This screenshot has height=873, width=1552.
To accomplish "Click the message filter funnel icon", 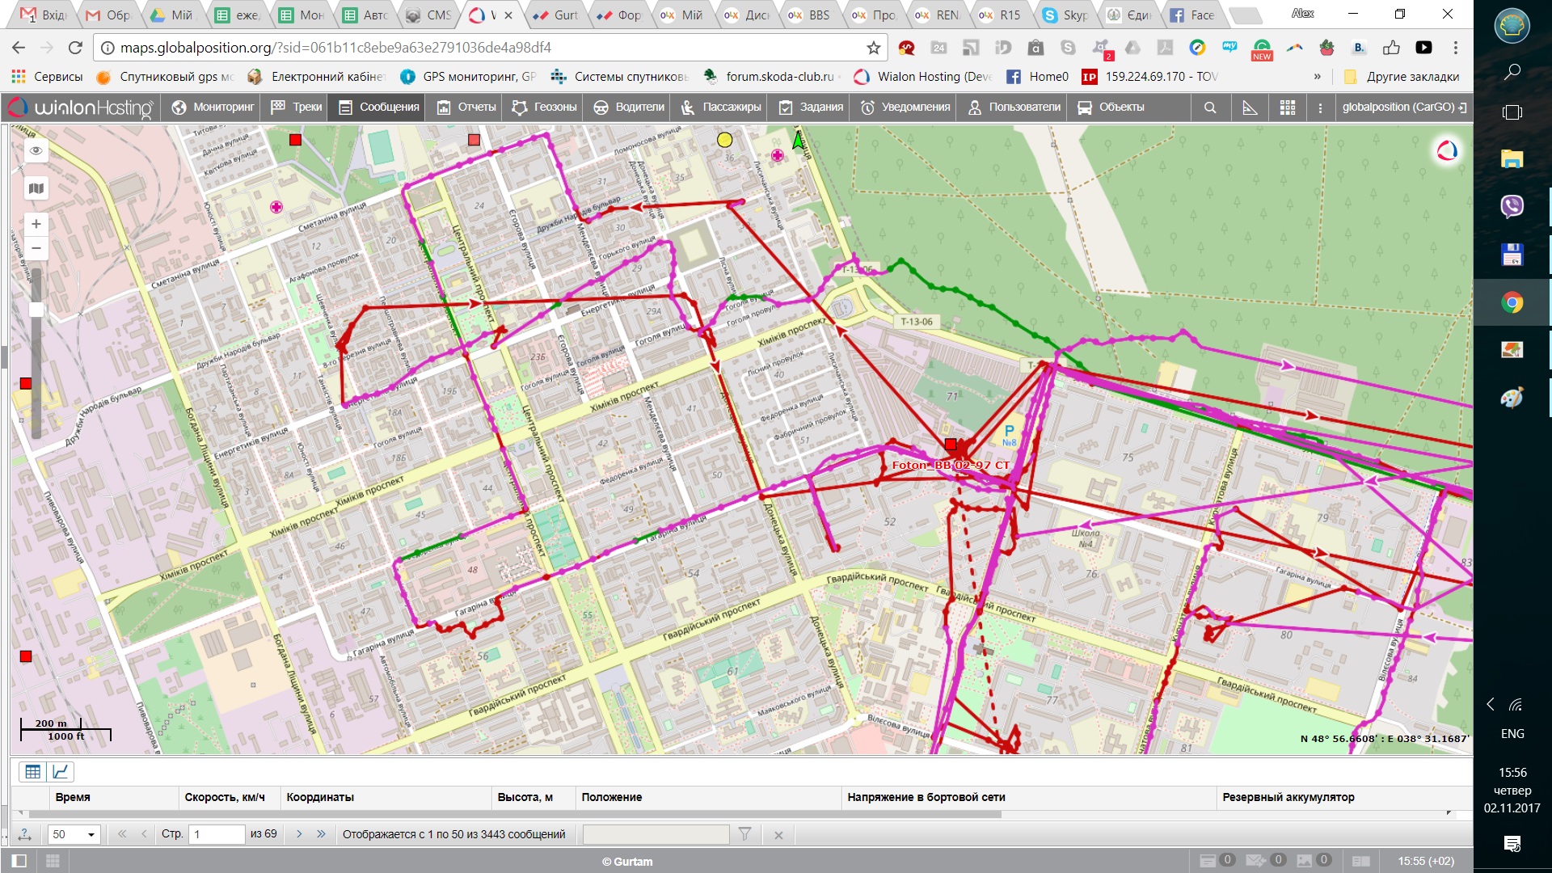I will pos(744,834).
